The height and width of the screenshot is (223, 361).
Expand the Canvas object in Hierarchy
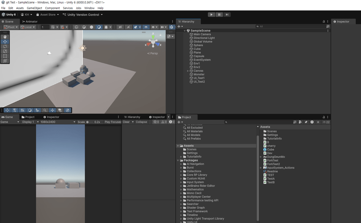click(188, 71)
